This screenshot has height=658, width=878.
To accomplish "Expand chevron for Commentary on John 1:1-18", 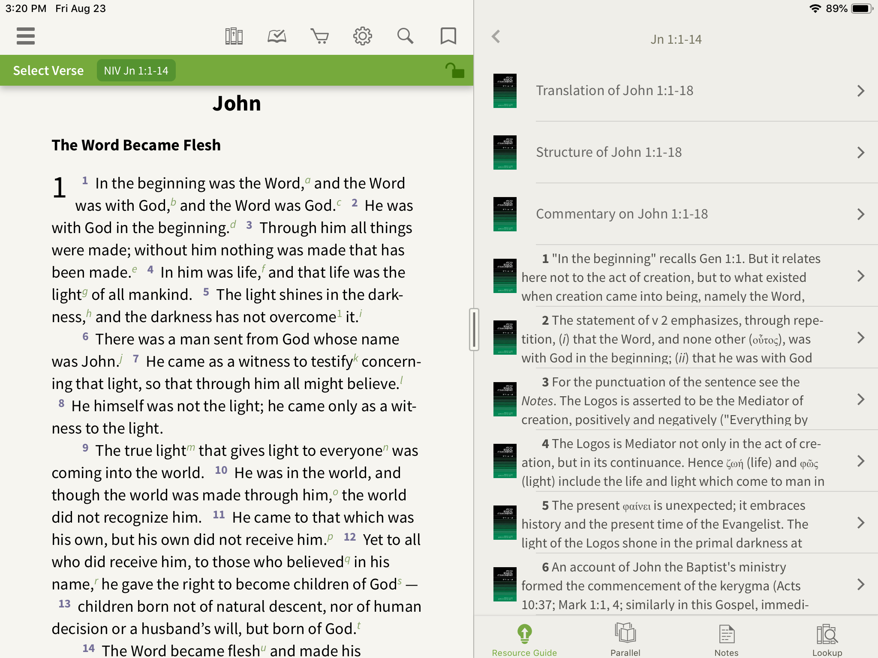I will [861, 214].
